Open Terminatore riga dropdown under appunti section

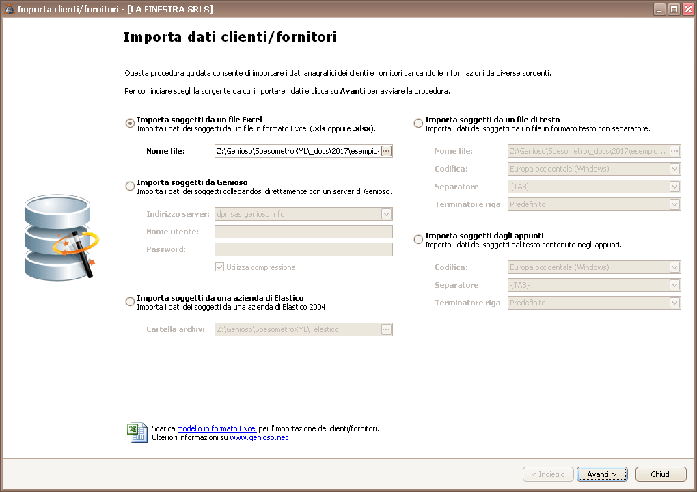pyautogui.click(x=674, y=303)
